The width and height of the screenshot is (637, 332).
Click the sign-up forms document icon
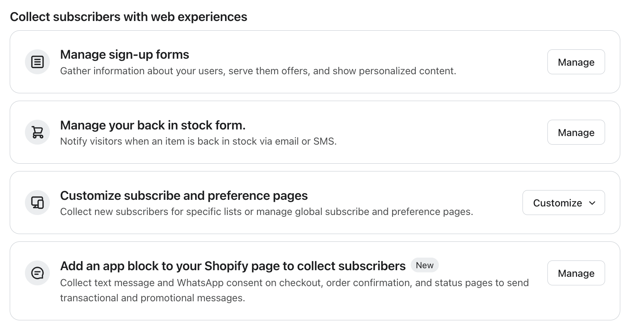click(x=37, y=62)
